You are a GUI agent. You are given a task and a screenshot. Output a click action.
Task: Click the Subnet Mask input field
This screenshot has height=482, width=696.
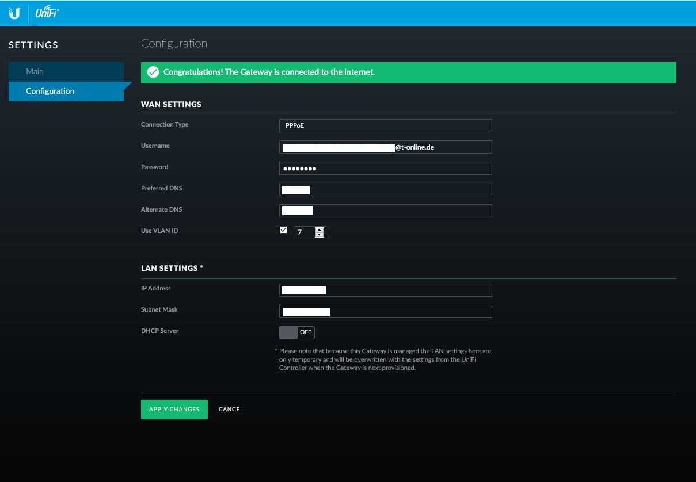(385, 312)
